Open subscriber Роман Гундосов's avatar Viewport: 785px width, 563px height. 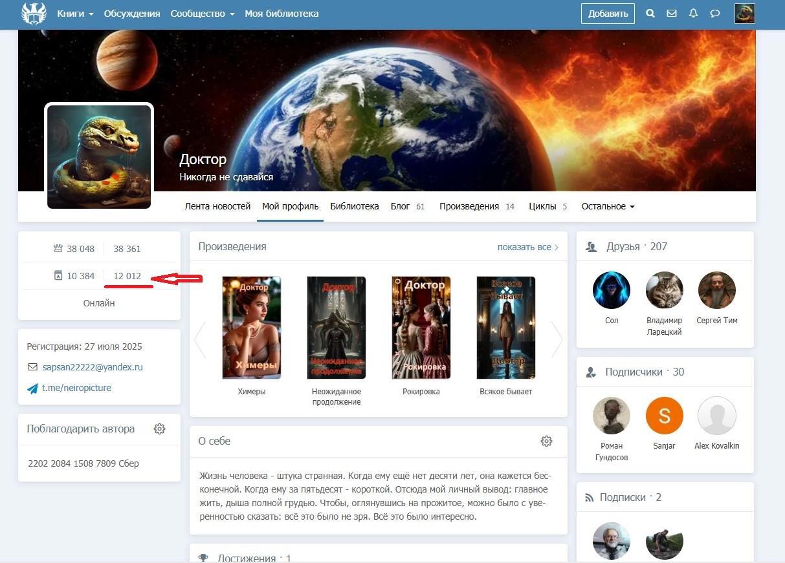click(612, 416)
